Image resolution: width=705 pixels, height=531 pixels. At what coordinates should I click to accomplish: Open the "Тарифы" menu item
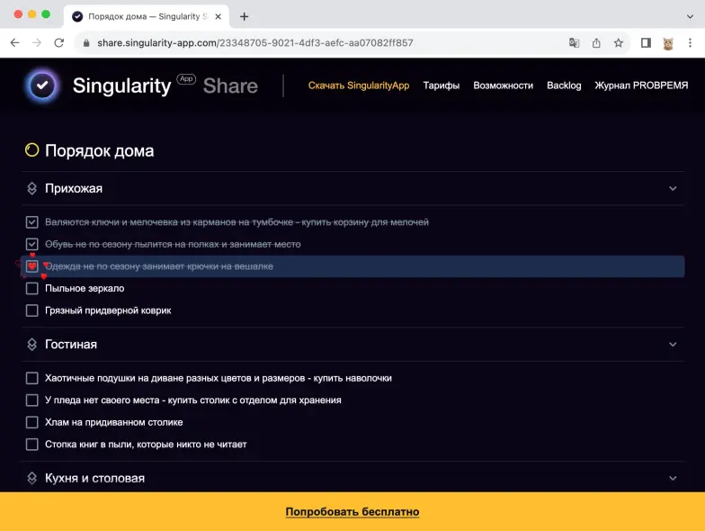[x=442, y=85]
